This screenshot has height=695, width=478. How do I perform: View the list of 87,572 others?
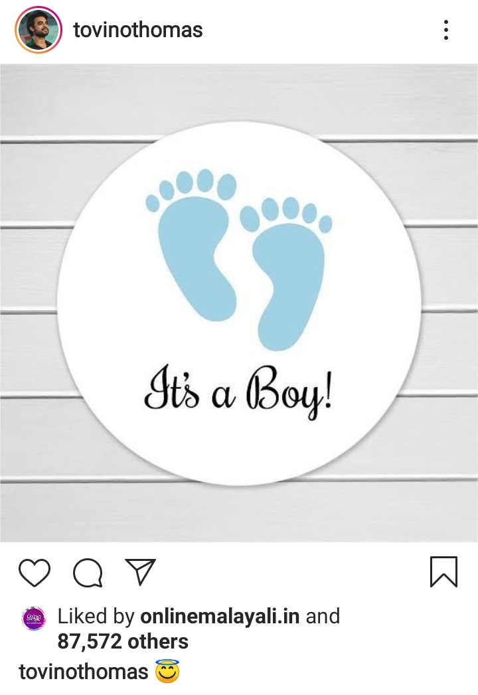[123, 641]
